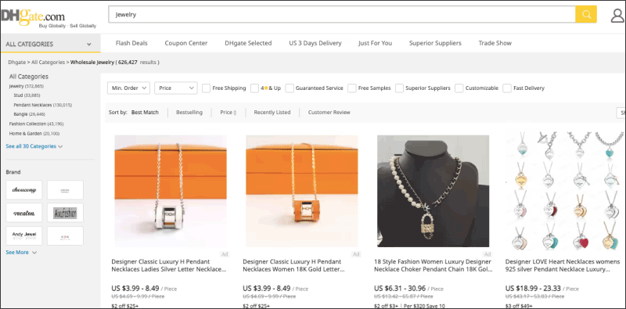Click the Dhgate breadcrumb link
The width and height of the screenshot is (626, 309).
click(x=16, y=63)
